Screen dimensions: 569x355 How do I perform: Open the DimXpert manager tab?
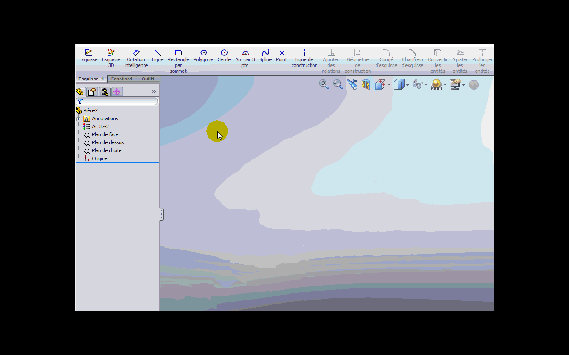coord(117,92)
